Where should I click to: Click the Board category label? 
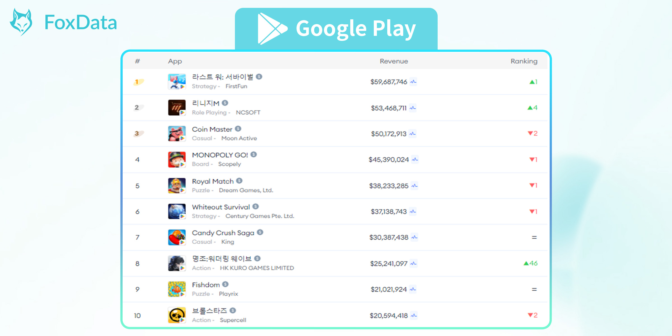tap(200, 164)
